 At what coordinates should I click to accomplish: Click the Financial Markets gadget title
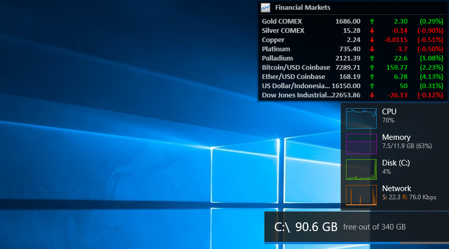303,8
